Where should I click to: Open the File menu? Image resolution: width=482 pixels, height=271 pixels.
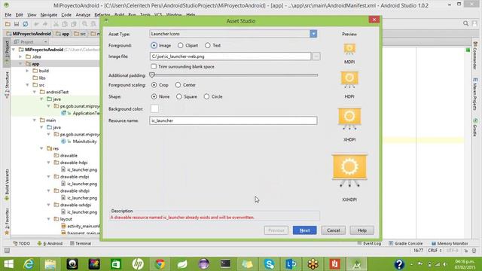(x=8, y=15)
